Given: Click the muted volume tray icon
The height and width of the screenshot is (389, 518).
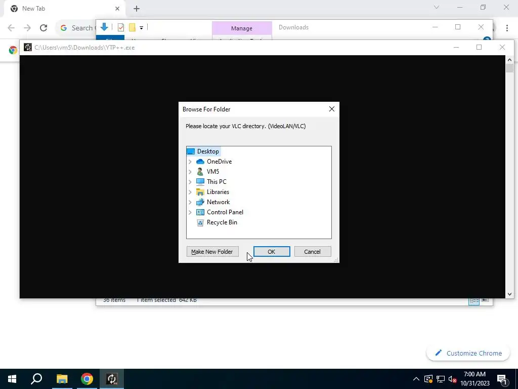Looking at the screenshot, I should coord(453,379).
